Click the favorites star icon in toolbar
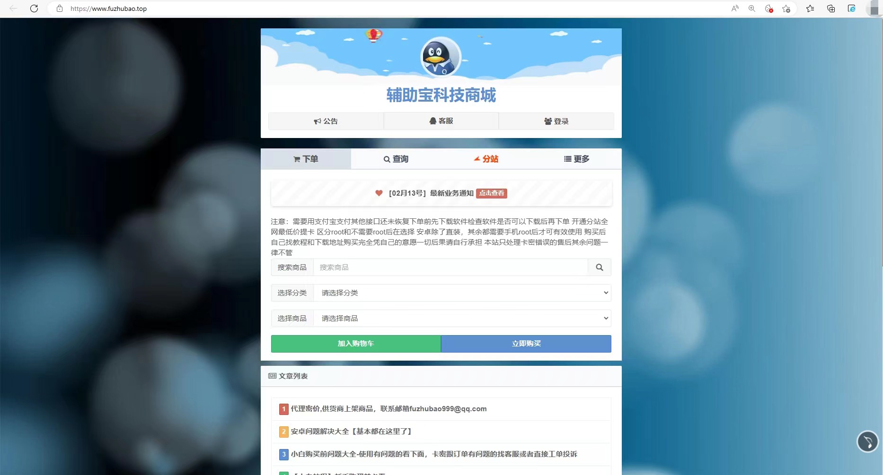The image size is (883, 475). point(810,9)
